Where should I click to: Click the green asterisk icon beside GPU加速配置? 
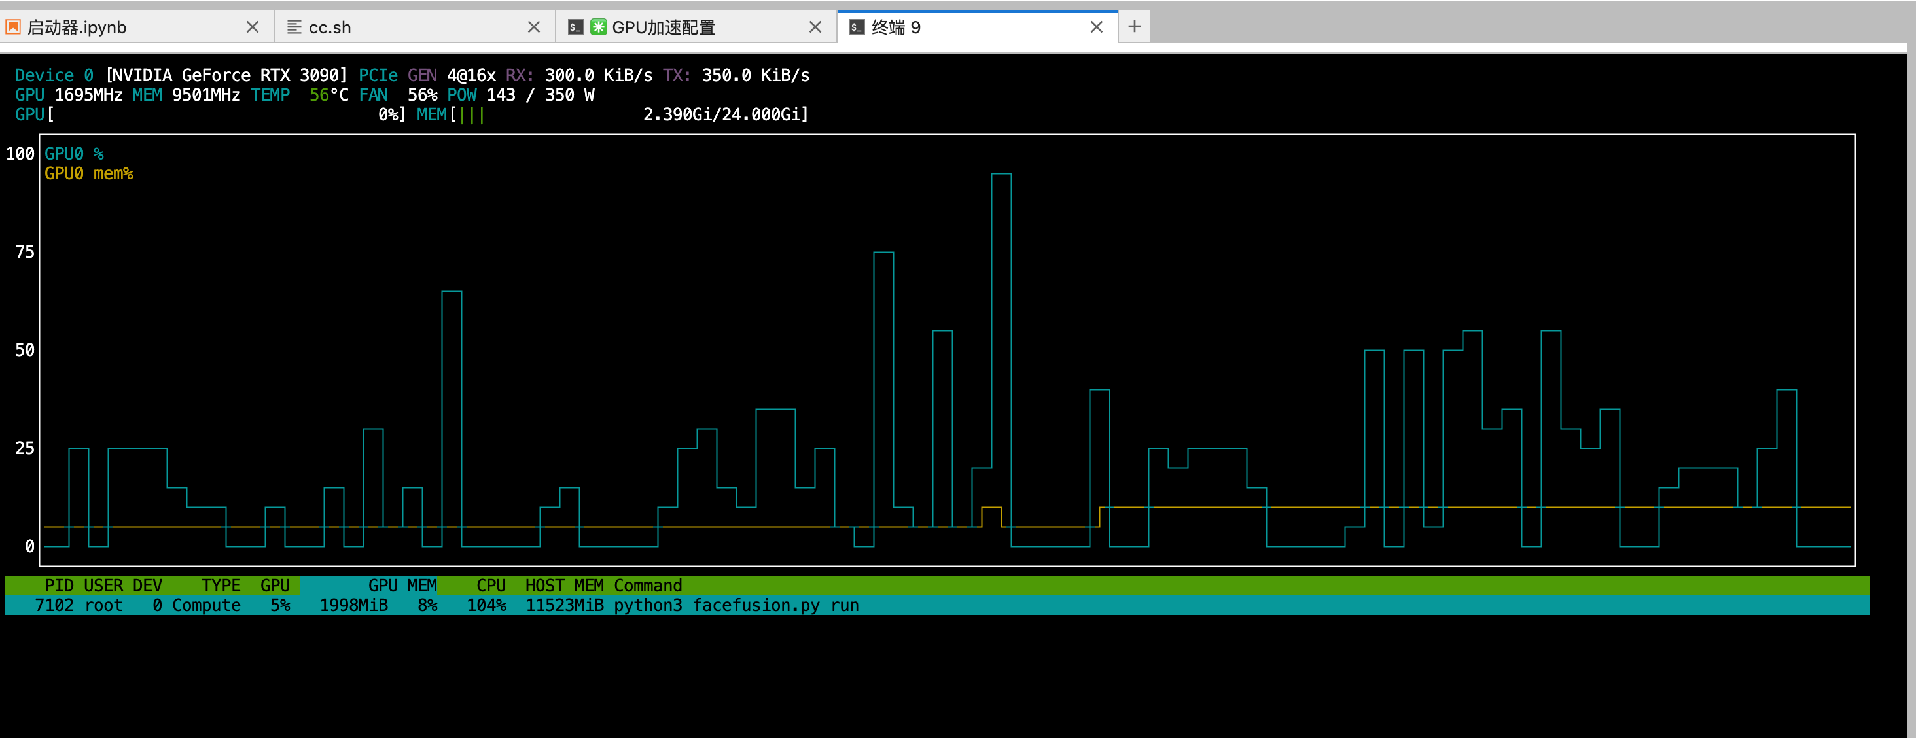tap(598, 27)
